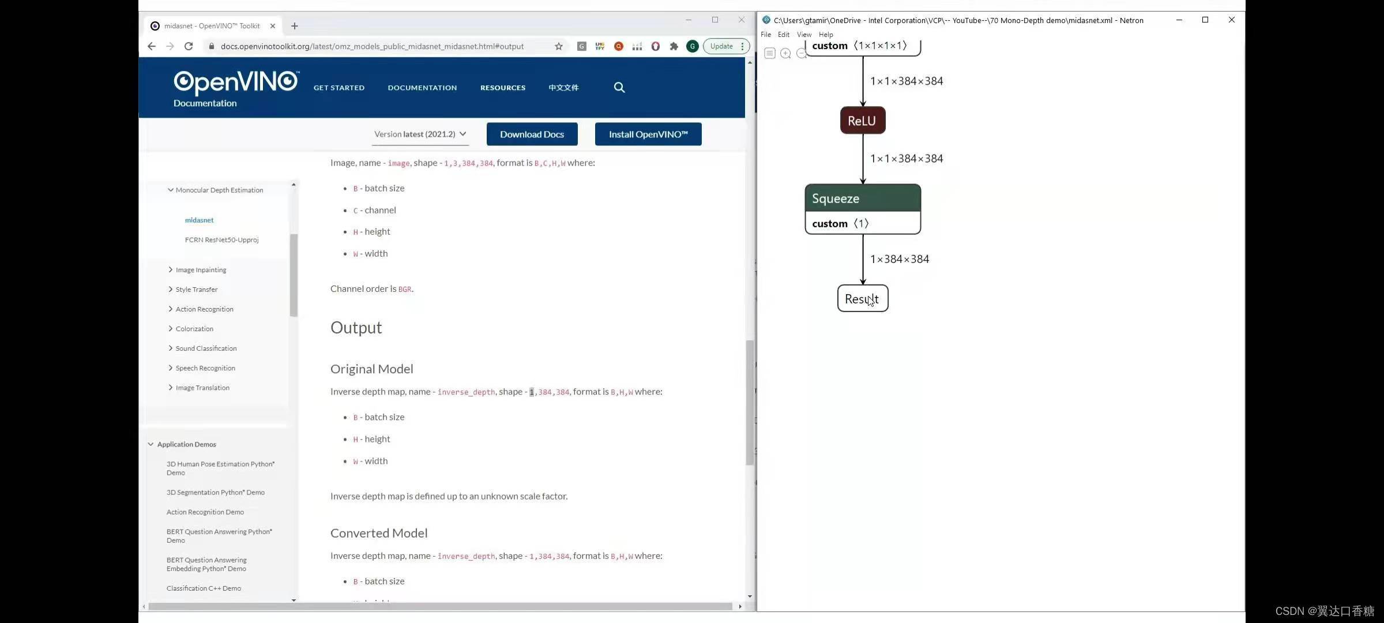Select the Result node in Netron graph
The width and height of the screenshot is (1384, 623).
[x=863, y=298]
